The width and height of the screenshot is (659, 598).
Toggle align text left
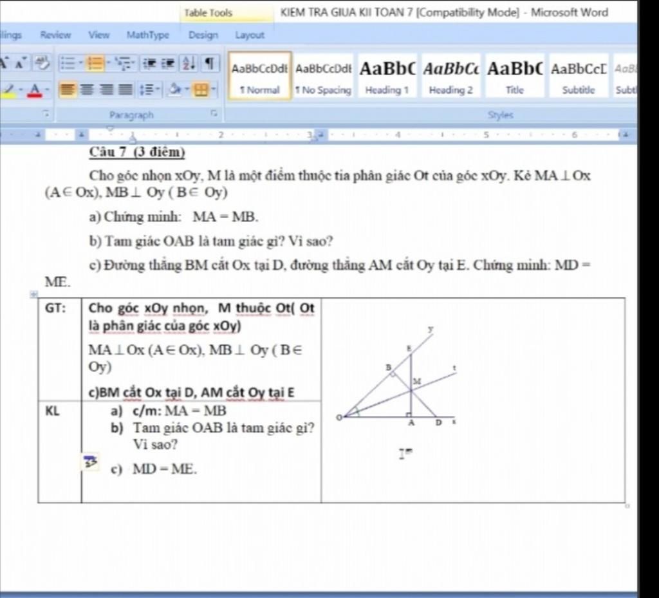pos(68,89)
